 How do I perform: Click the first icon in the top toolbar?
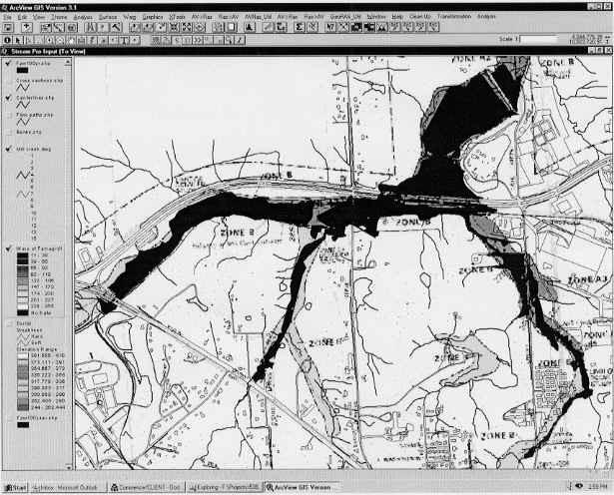coord(7,28)
